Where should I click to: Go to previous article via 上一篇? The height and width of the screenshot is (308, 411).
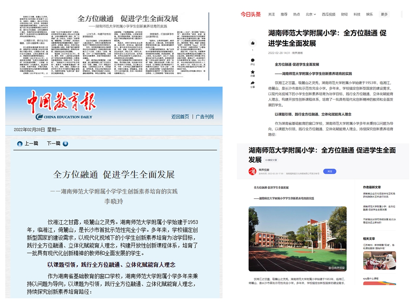31,144
